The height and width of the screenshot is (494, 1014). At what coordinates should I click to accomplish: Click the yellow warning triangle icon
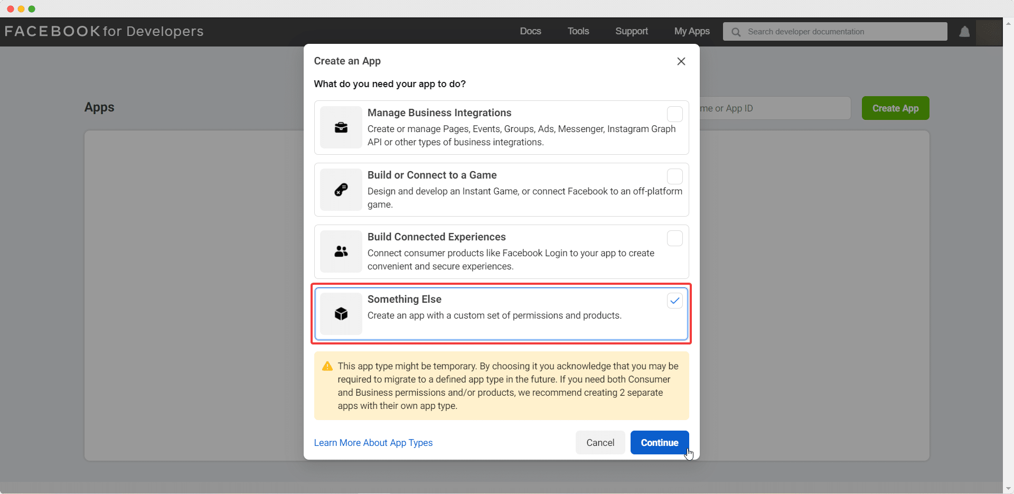coord(327,366)
